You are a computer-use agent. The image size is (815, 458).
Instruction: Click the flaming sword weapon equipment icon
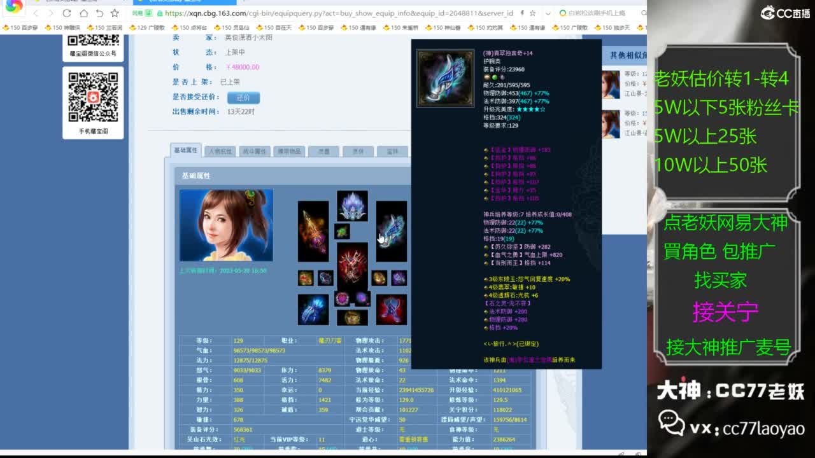313,232
